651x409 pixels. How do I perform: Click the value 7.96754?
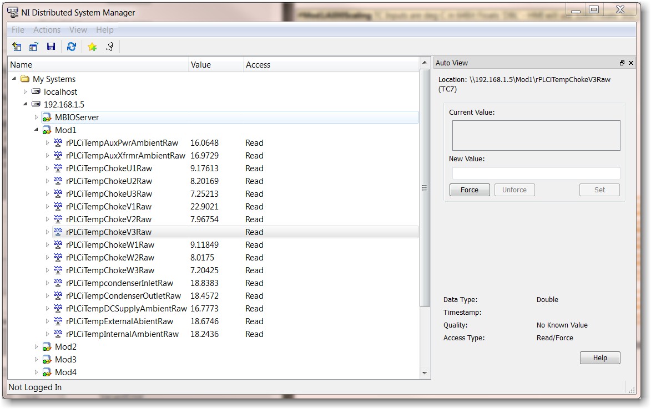point(204,219)
